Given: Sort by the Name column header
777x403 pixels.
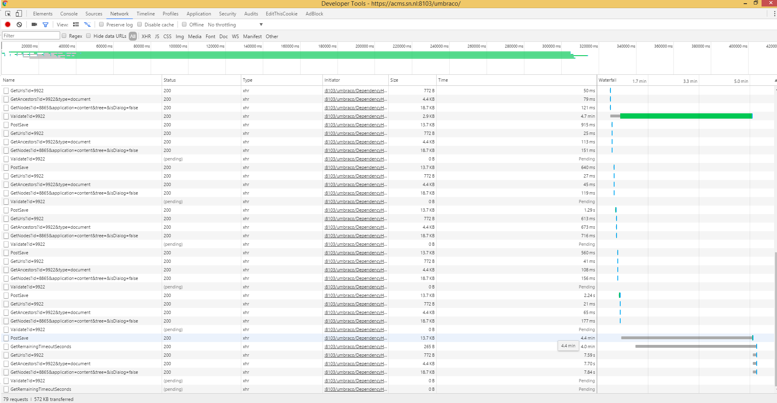Looking at the screenshot, I should 81,80.
